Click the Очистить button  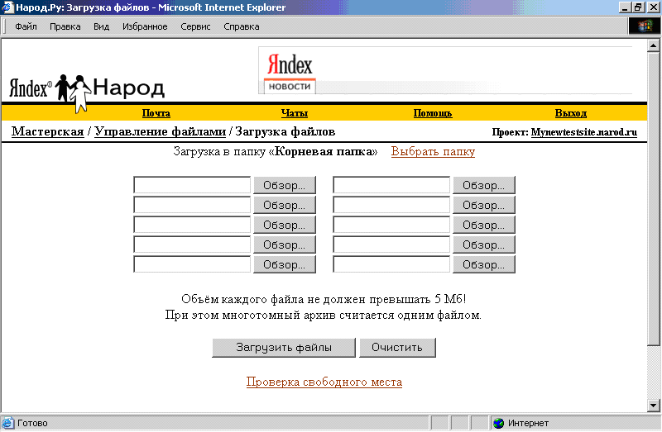(397, 348)
